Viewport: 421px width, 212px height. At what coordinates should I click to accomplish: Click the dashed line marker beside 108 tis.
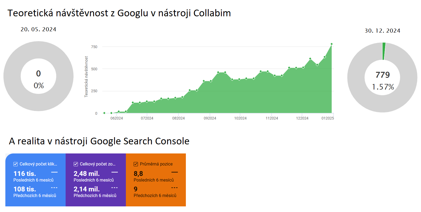coord(54,188)
